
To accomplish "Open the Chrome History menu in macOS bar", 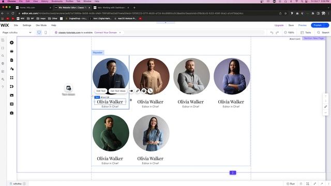I will pos(44,1).
